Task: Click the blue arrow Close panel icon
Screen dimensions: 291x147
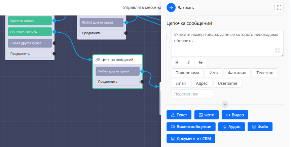Action: pos(171,7)
